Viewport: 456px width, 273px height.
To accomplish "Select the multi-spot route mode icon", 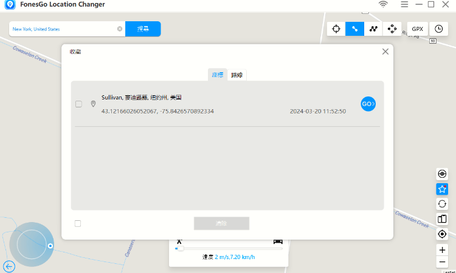I will [373, 29].
